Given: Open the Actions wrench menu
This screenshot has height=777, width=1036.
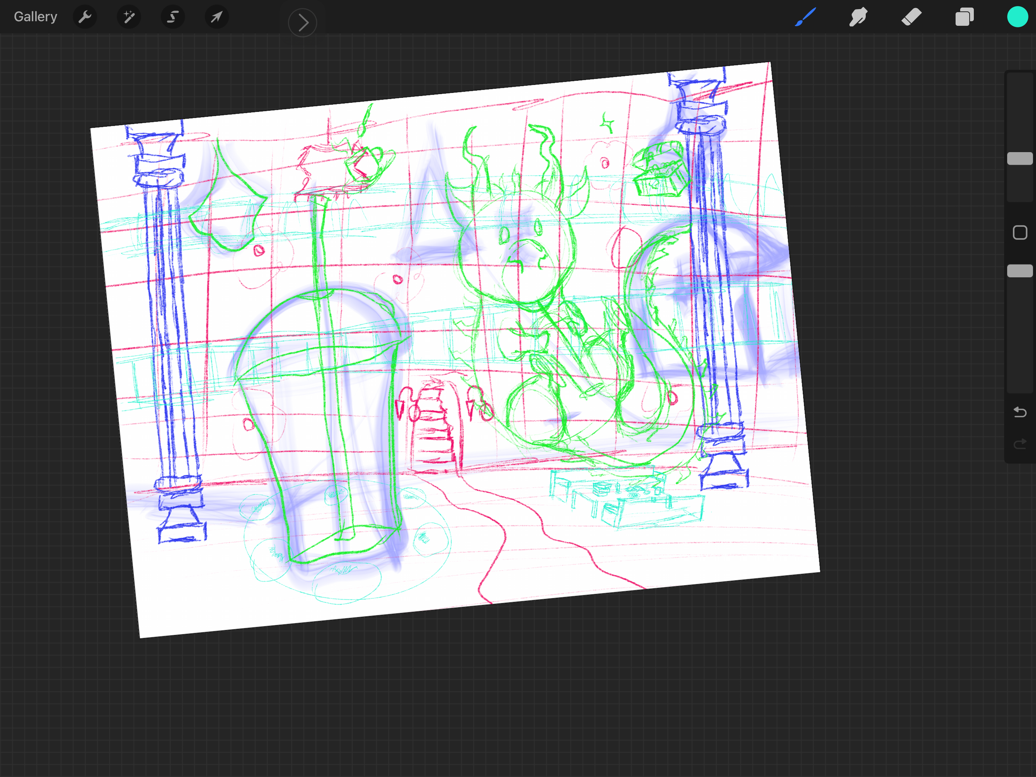Looking at the screenshot, I should tap(85, 17).
